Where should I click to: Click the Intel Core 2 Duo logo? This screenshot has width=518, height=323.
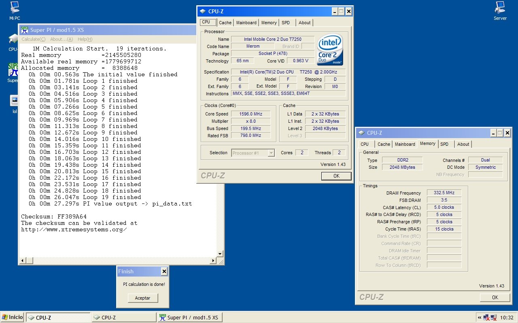coord(330,50)
